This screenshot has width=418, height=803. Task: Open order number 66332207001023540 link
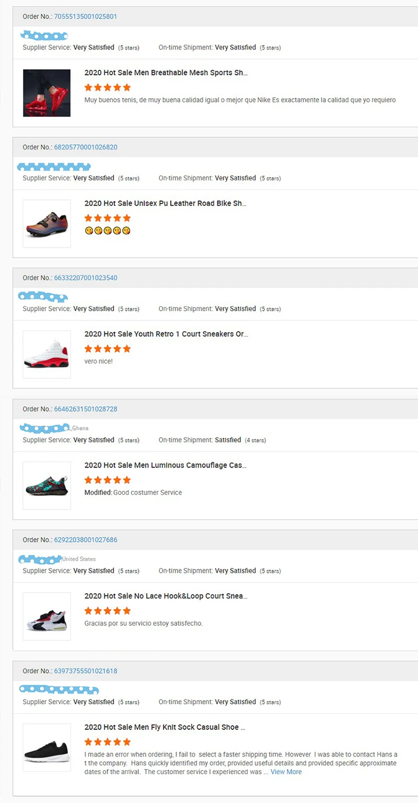(x=85, y=277)
